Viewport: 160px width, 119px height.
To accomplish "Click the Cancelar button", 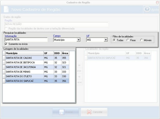I will tap(94, 112).
